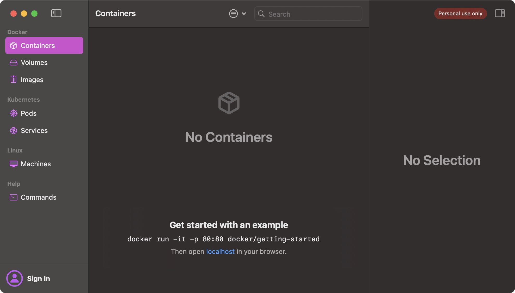Open the Commands help section
This screenshot has height=293, width=515.
point(39,197)
